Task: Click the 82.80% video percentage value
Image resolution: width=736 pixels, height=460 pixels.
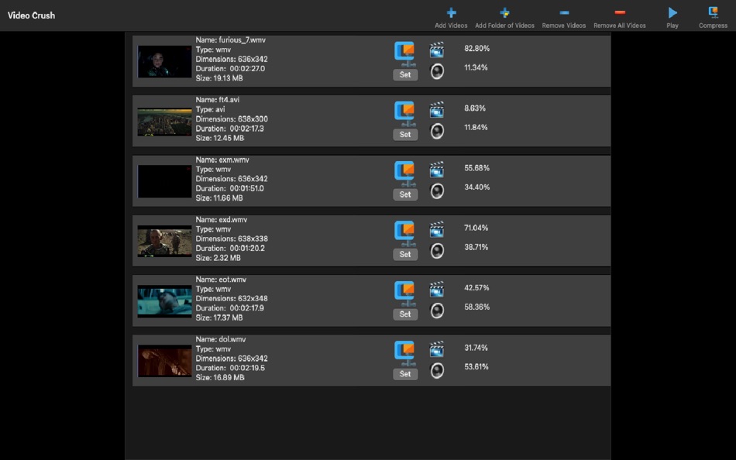Action: 477,48
